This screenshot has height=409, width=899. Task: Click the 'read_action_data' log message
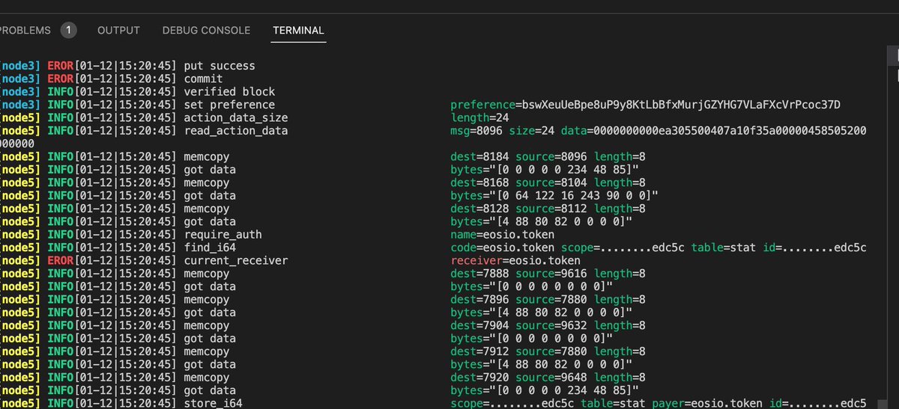(236, 131)
